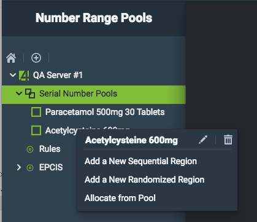Image resolution: width=257 pixels, height=222 pixels.
Task: Click the EPCIS target icon
Action: point(30,168)
